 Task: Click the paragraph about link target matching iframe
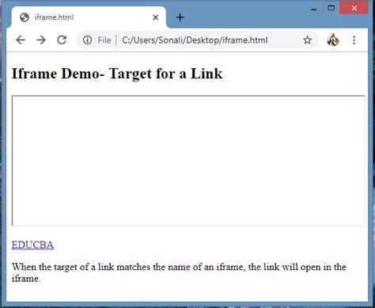[x=179, y=272]
